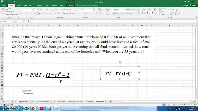Select the Neutral cell style

click(x=131, y=13)
